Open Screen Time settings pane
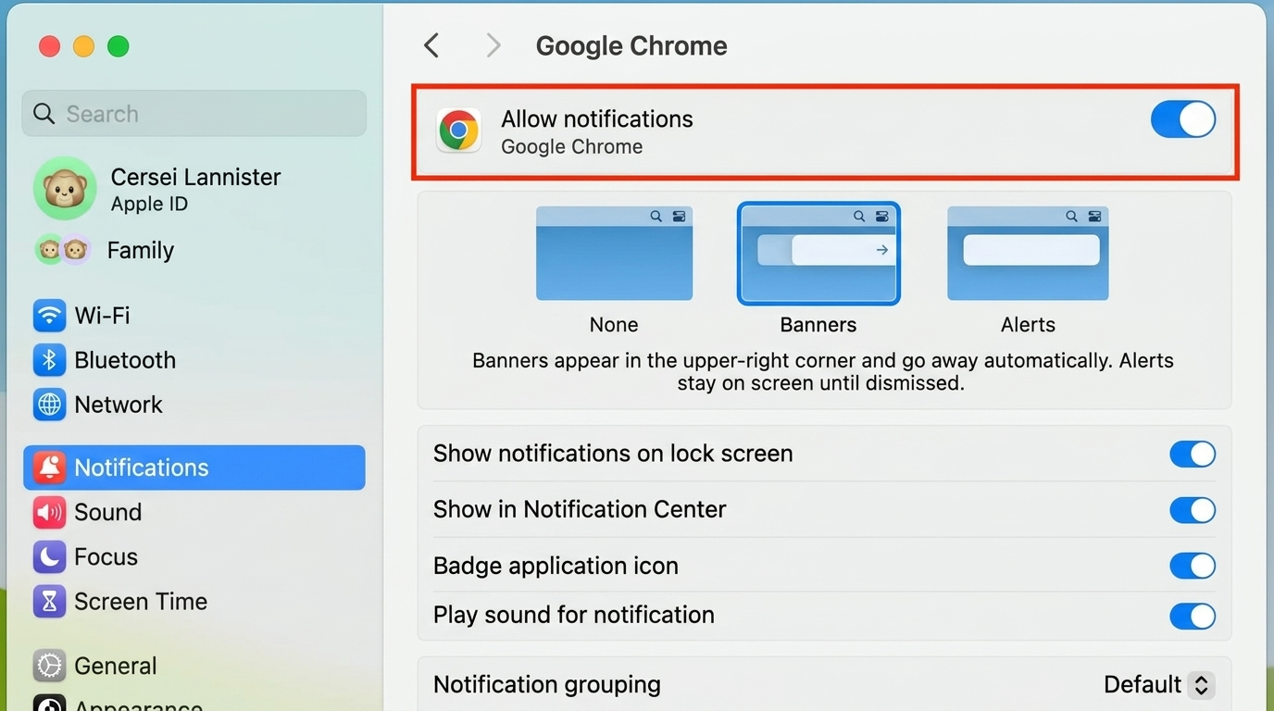The height and width of the screenshot is (711, 1274). click(x=194, y=602)
